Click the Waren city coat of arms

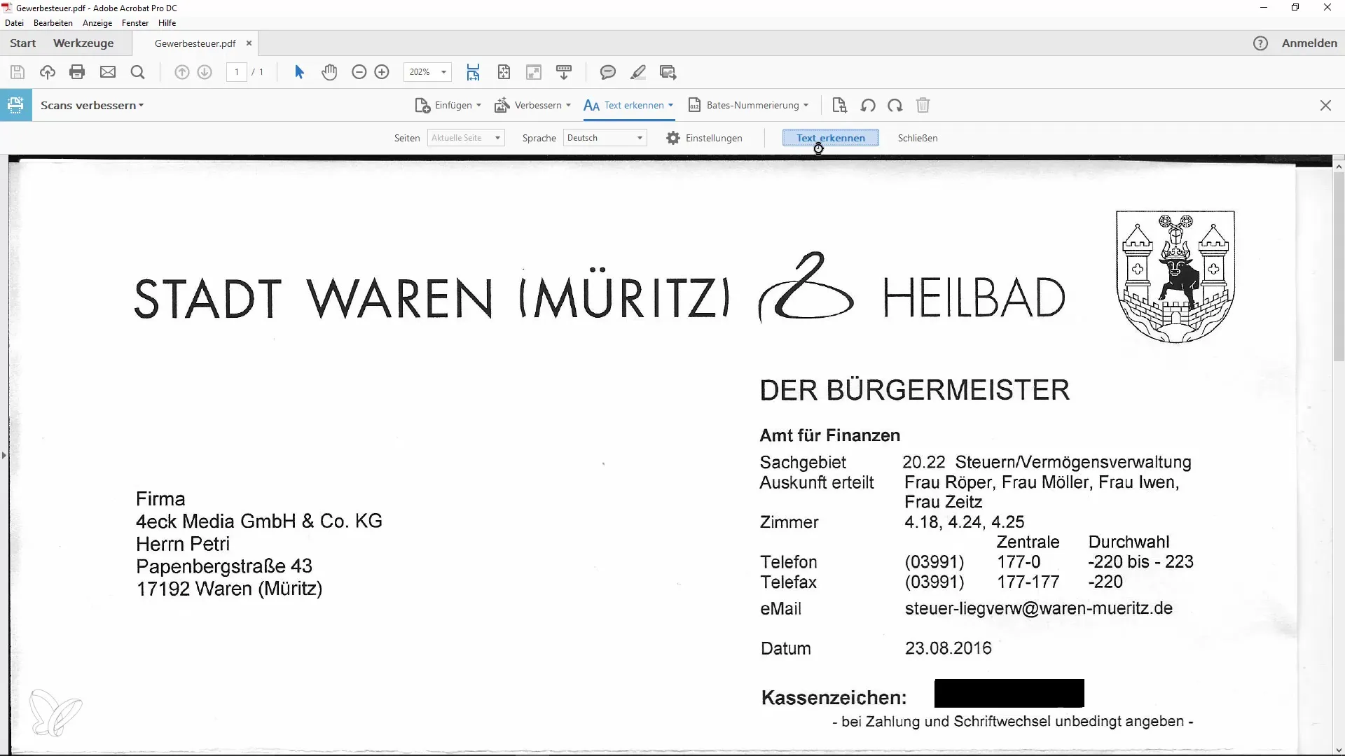[1175, 277]
